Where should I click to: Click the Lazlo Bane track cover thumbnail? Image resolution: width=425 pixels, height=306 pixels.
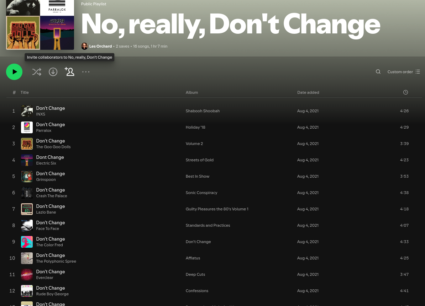click(x=27, y=209)
